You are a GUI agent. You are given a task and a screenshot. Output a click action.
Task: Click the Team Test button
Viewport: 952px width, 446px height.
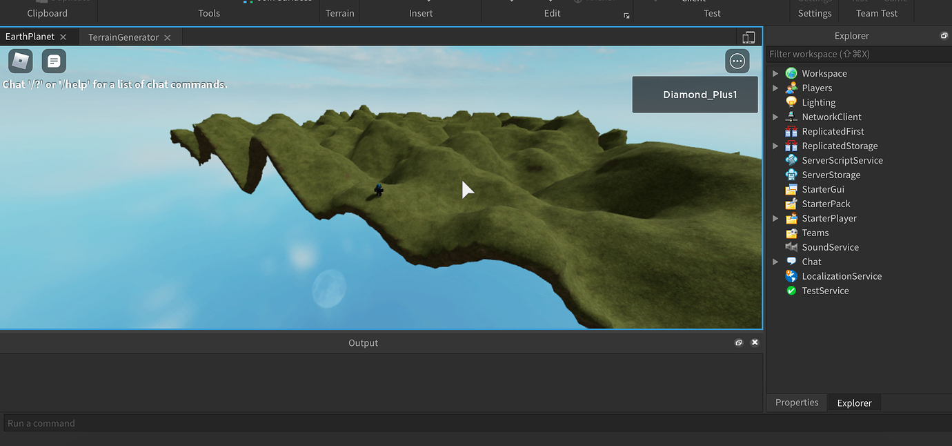tap(876, 12)
